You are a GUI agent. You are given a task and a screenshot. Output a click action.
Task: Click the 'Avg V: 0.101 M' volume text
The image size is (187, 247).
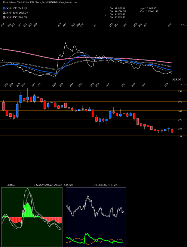148,8
